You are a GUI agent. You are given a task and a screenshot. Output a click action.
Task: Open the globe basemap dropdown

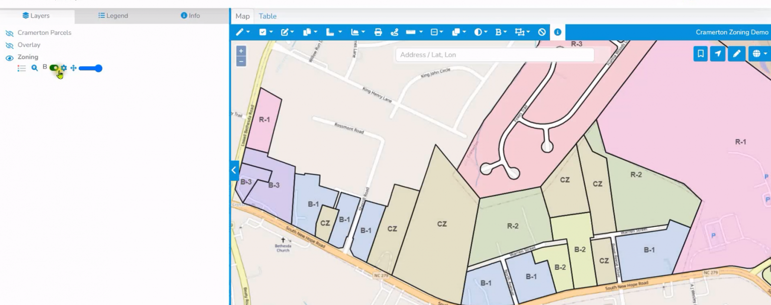tap(759, 54)
